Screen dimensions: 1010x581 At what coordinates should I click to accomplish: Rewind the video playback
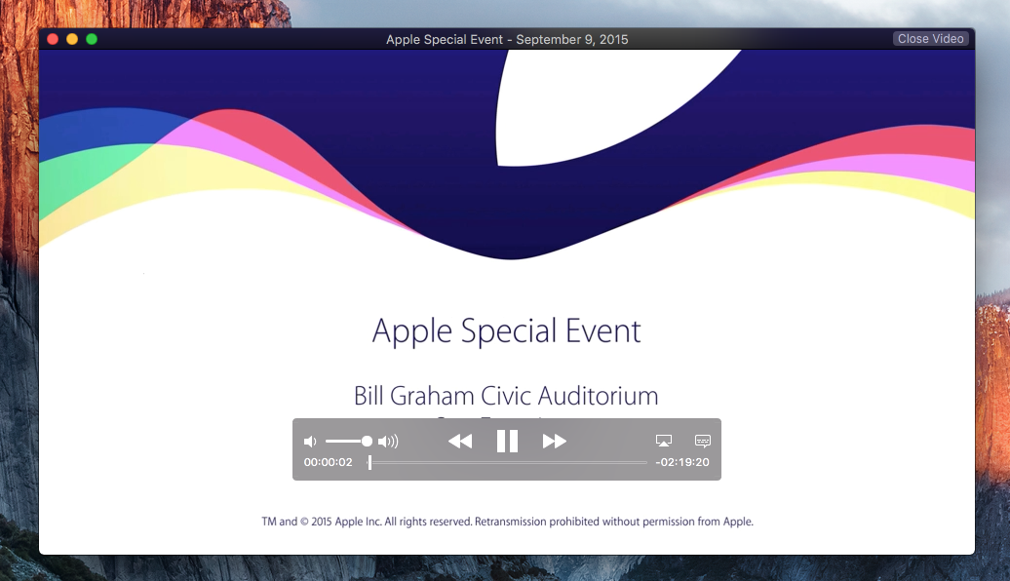pyautogui.click(x=459, y=441)
